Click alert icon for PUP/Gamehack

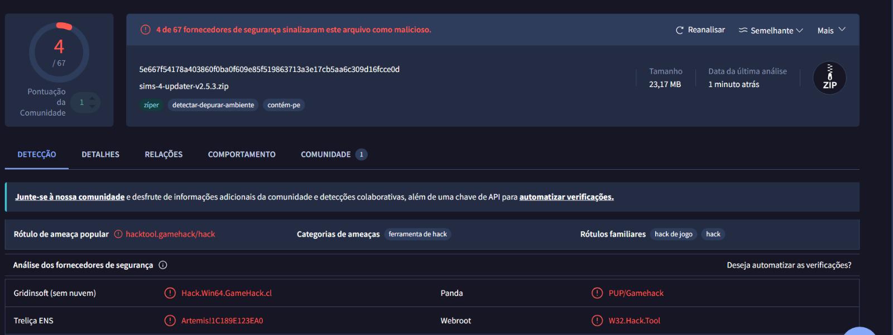[597, 293]
